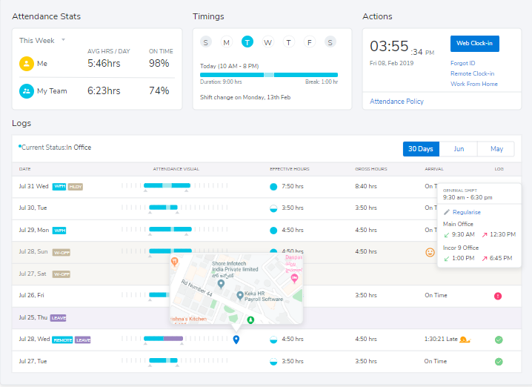Click half-circle hours icon on Jul 28, Wed
The image size is (532, 387).
click(x=273, y=340)
